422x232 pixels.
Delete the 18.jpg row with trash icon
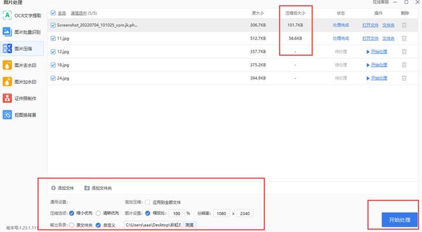coord(404,65)
